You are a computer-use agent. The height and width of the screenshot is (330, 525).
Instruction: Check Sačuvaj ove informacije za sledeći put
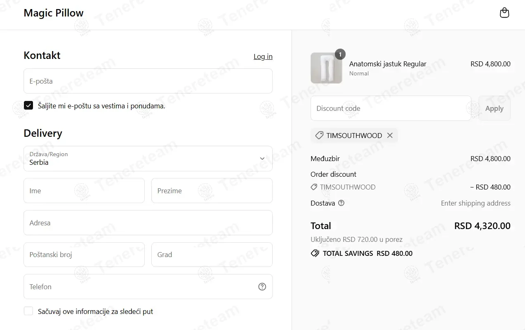(28, 311)
